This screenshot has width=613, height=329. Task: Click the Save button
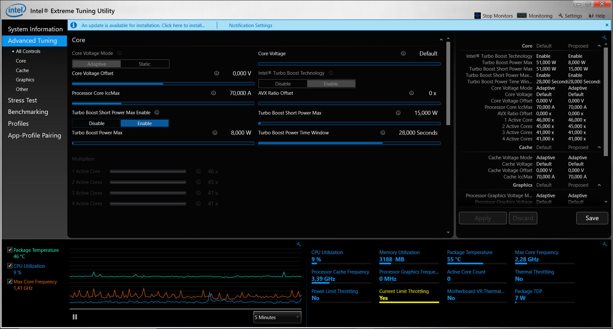tap(592, 218)
